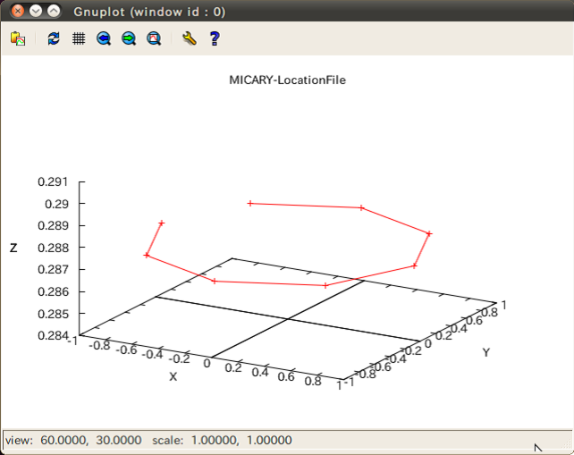Click the Z axis label
This screenshot has width=574, height=455.
13,248
